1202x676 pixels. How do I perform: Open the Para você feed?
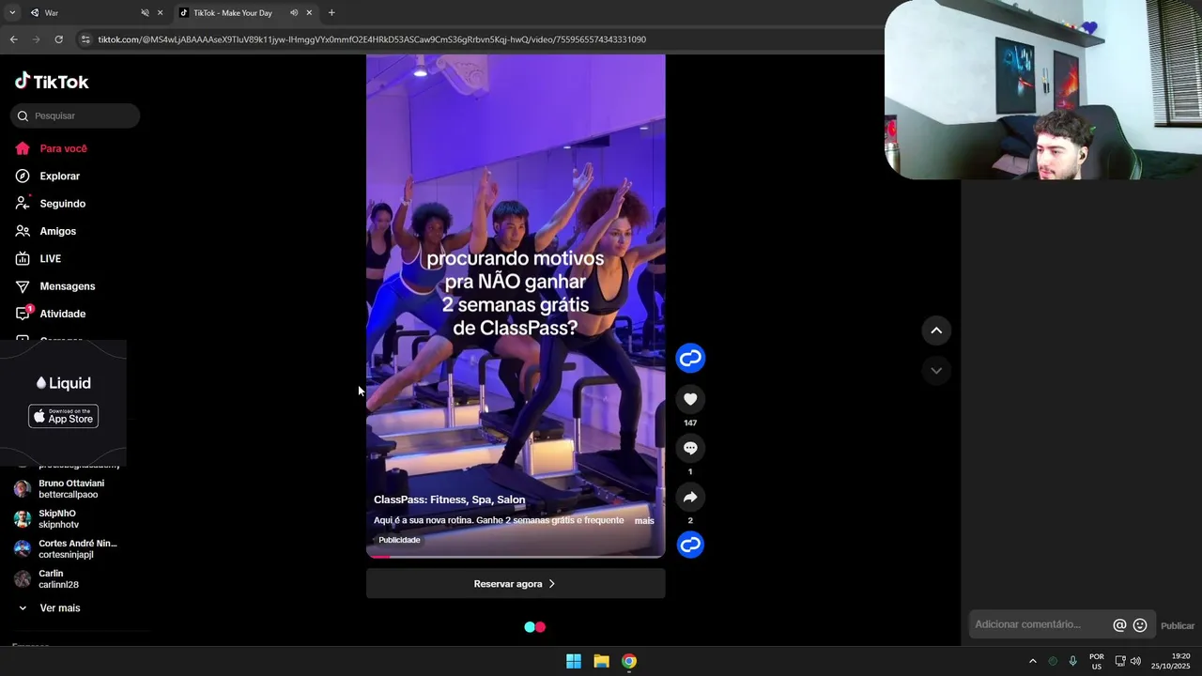point(52,148)
